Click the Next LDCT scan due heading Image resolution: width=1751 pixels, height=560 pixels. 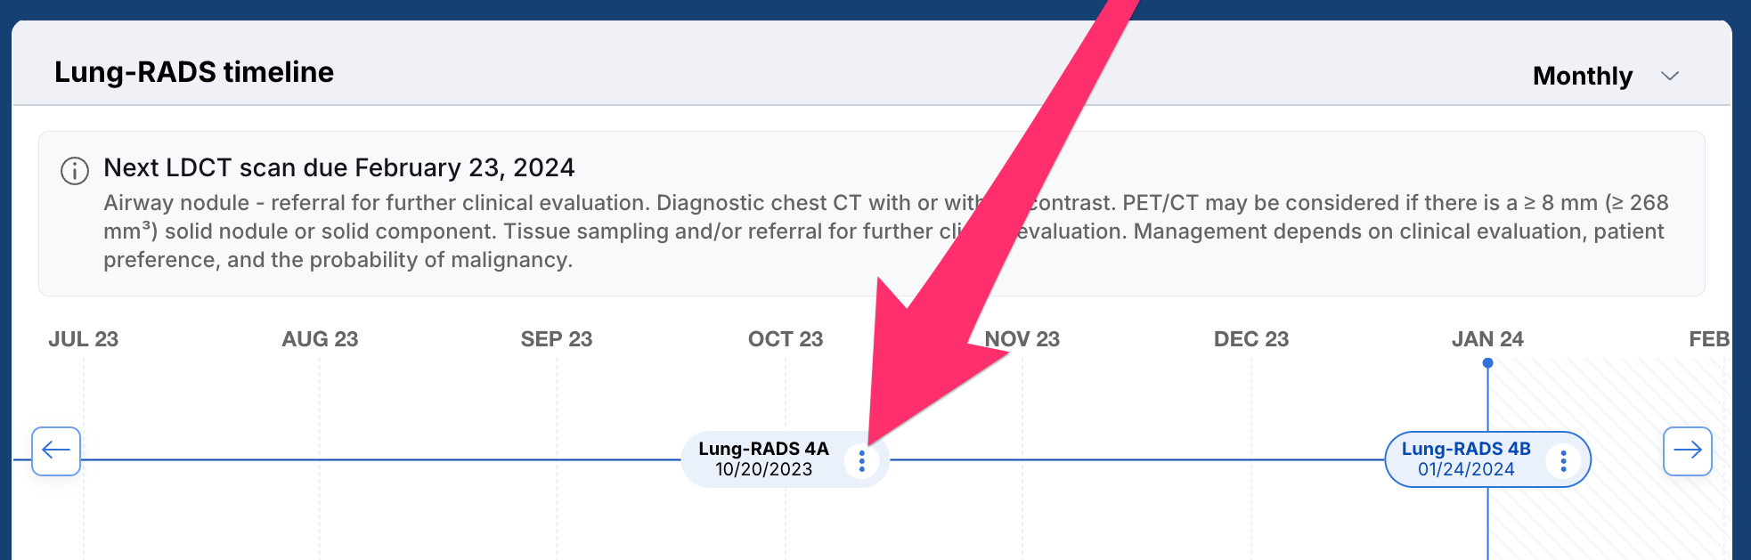click(x=339, y=167)
